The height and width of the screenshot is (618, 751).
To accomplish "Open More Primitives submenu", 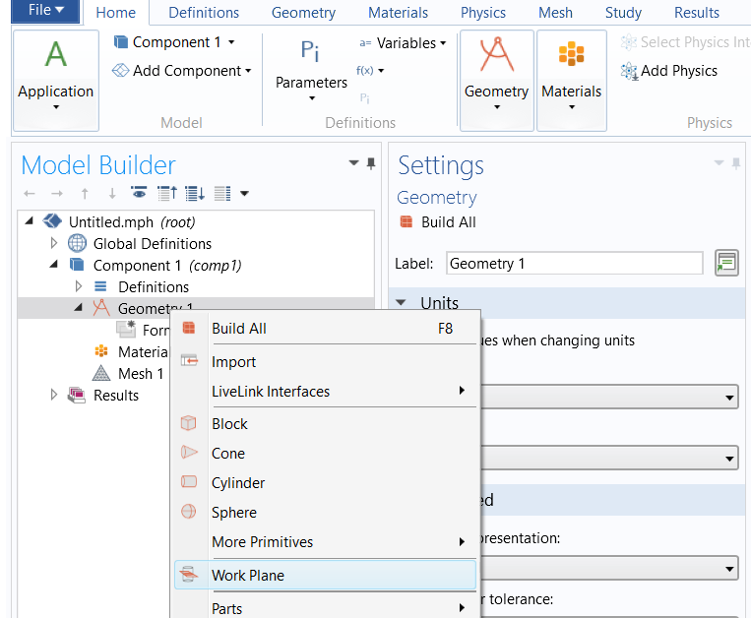I will pyautogui.click(x=326, y=542).
